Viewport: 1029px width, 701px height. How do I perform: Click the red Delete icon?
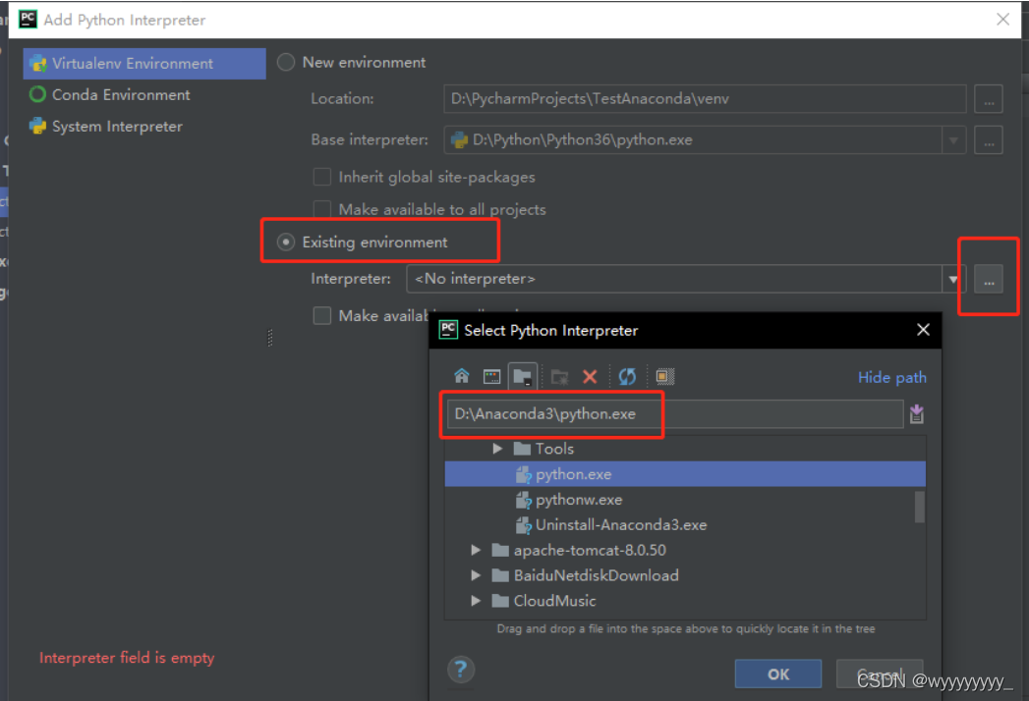(x=590, y=376)
